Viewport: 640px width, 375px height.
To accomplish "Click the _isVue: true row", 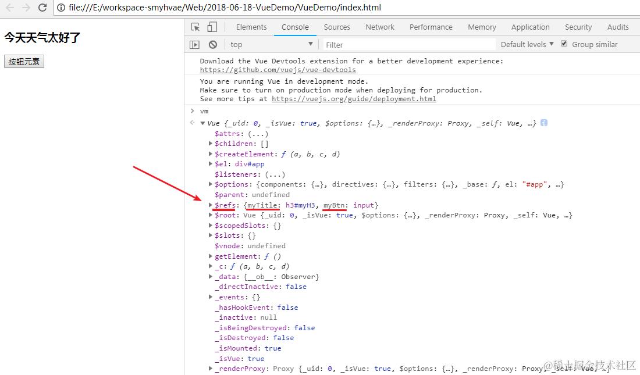I will (240, 359).
